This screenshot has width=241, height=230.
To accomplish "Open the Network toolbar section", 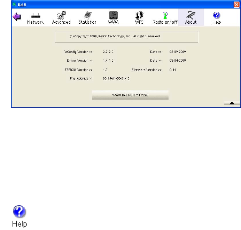I will (36, 18).
